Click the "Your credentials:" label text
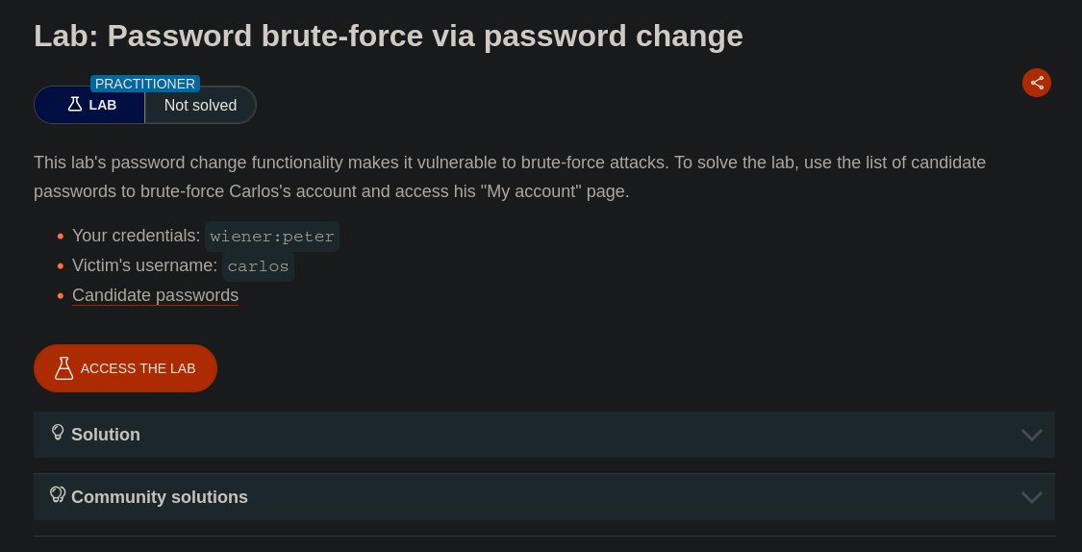Viewport: 1082px width, 552px height. coord(136,236)
